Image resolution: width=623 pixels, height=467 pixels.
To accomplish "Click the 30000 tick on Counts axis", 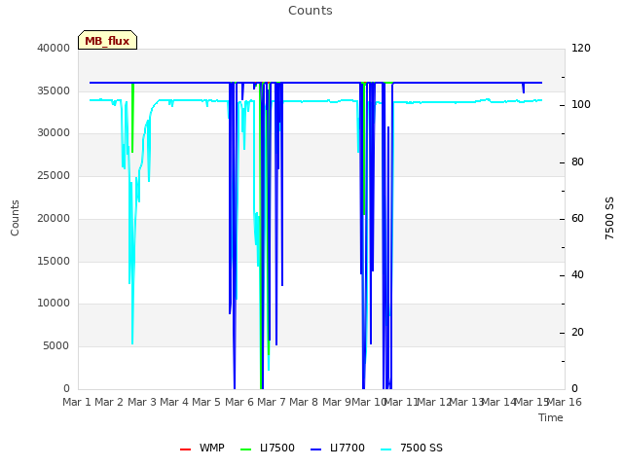I will tap(54, 132).
